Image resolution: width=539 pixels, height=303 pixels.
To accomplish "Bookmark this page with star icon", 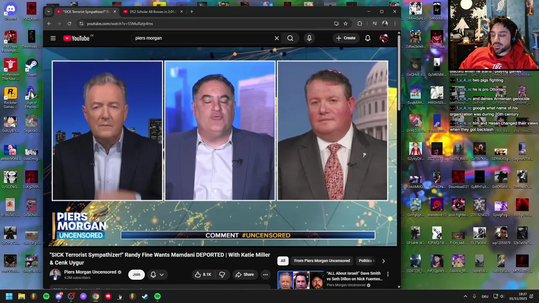I will [345, 24].
